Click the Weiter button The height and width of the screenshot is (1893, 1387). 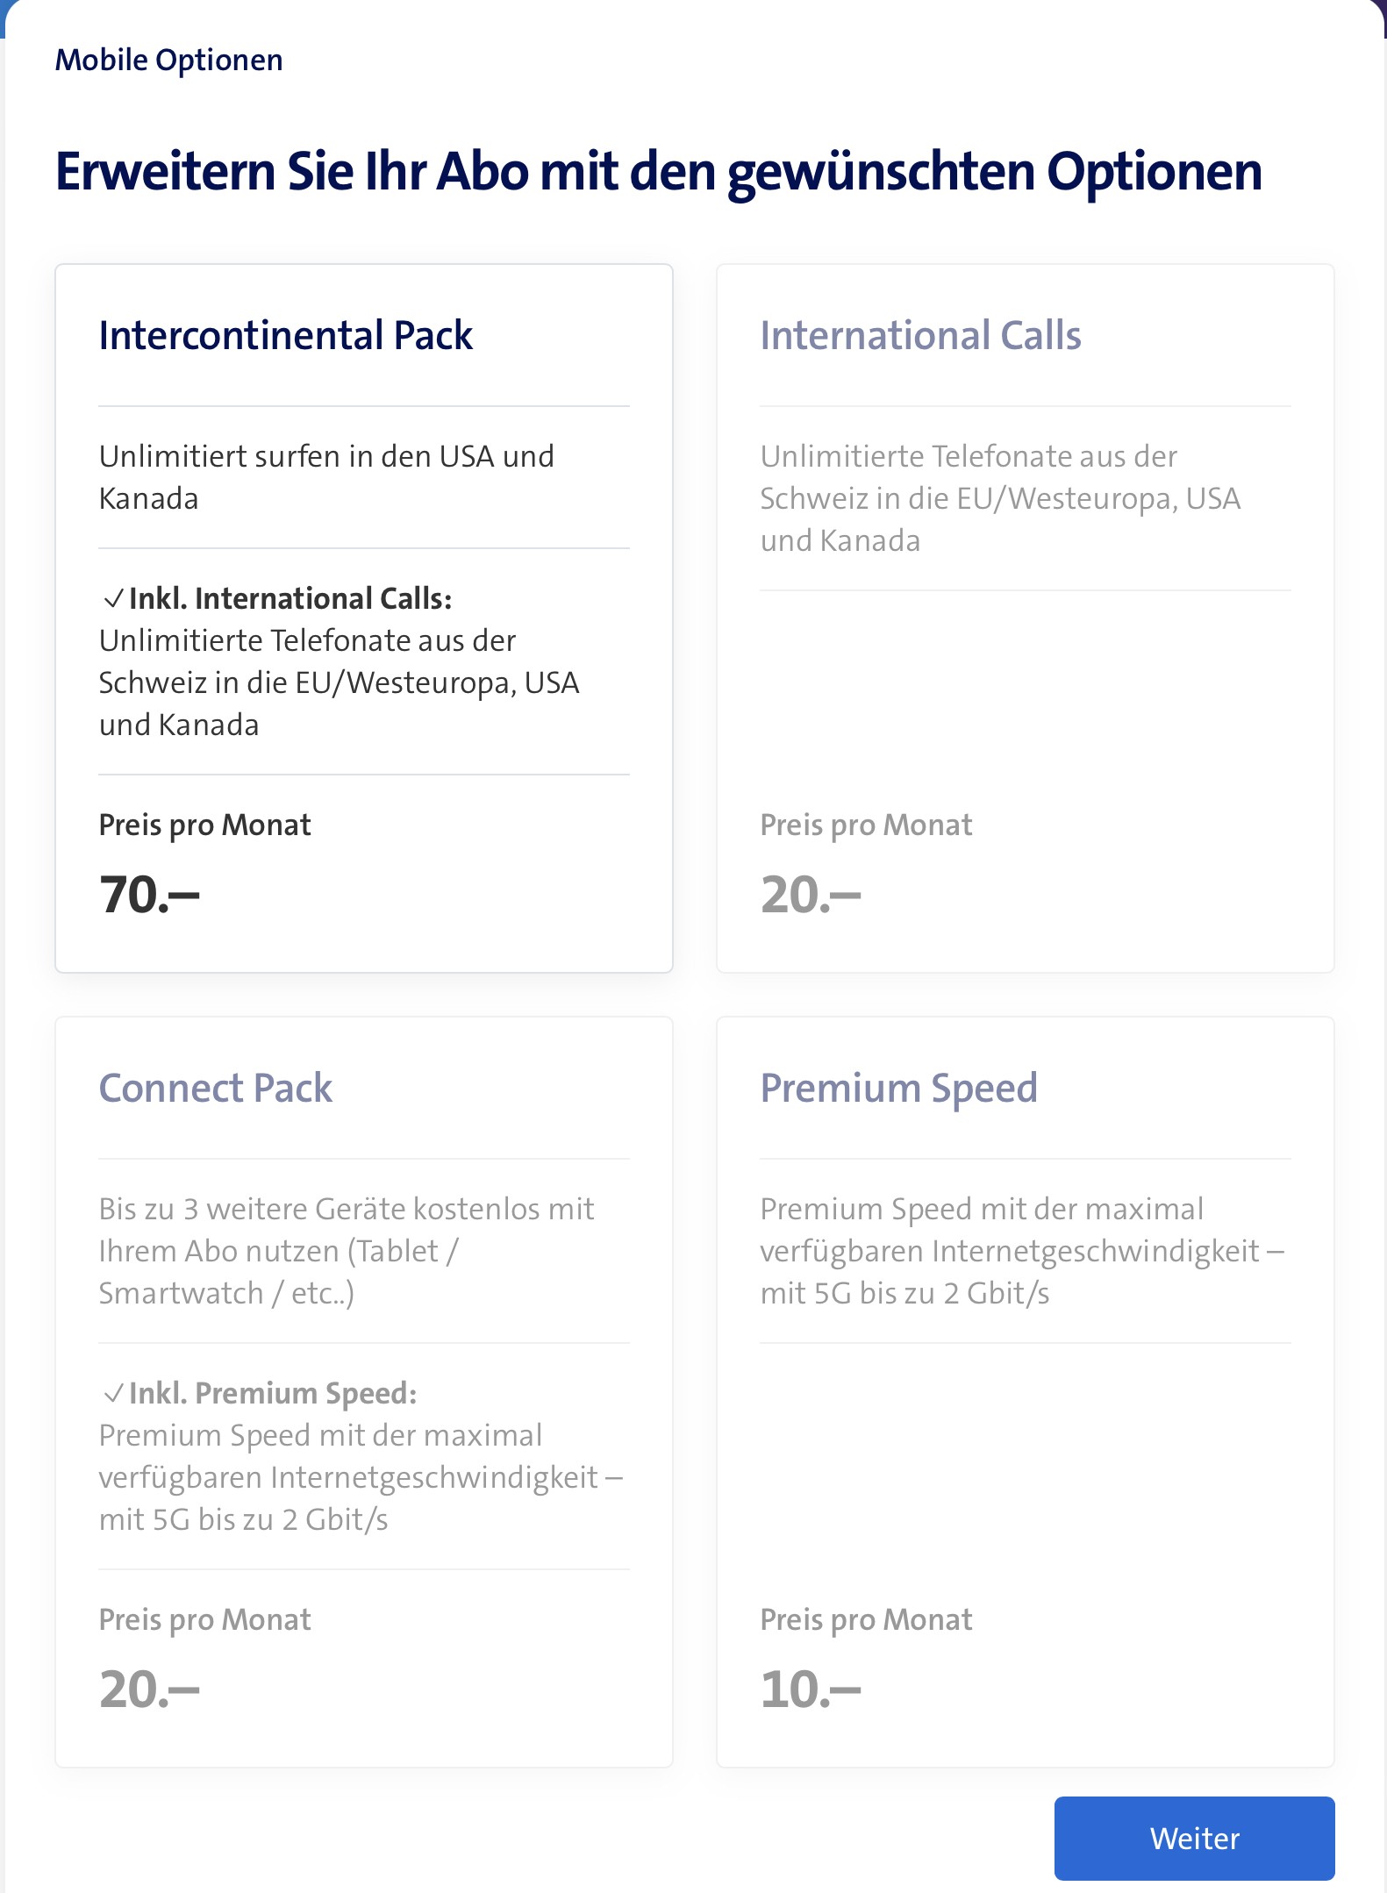[1193, 1838]
